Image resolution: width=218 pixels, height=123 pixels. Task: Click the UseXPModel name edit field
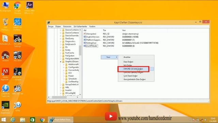pyautogui.click(x=92, y=46)
